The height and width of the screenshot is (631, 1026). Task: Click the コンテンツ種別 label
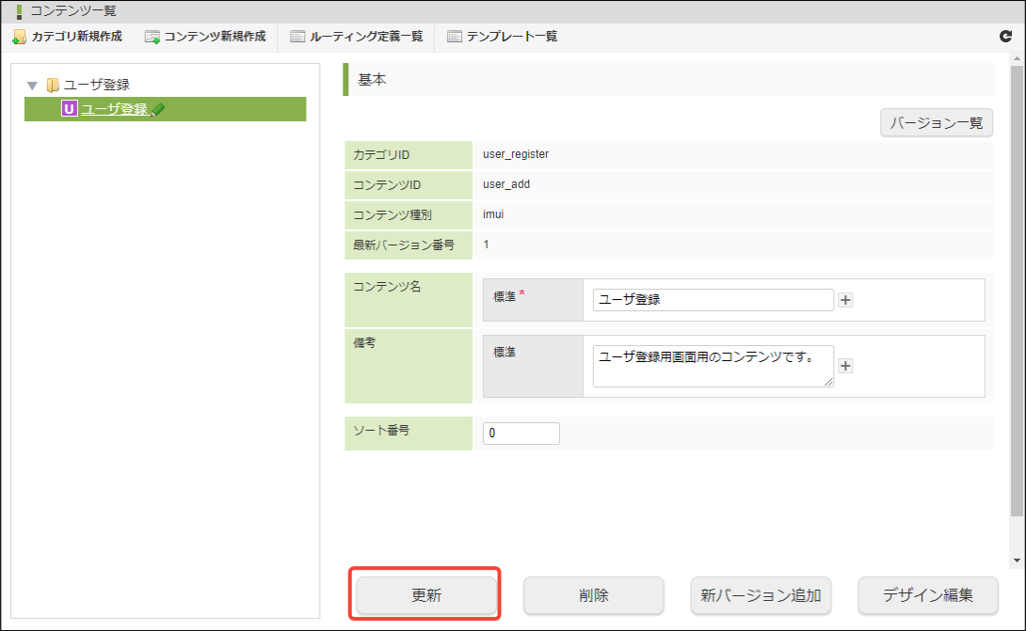point(393,215)
